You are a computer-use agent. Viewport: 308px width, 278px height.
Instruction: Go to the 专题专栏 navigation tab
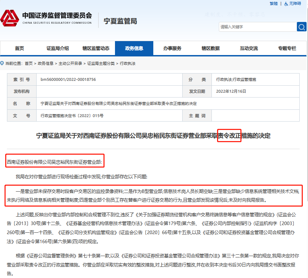[x=287, y=48]
